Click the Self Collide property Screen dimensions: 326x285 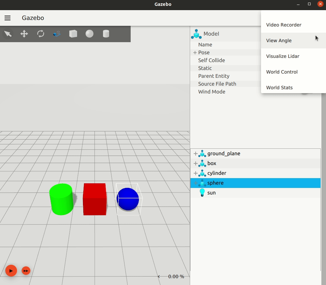tap(211, 60)
